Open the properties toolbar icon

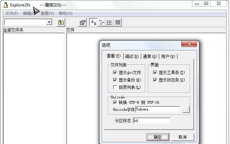point(82,22)
